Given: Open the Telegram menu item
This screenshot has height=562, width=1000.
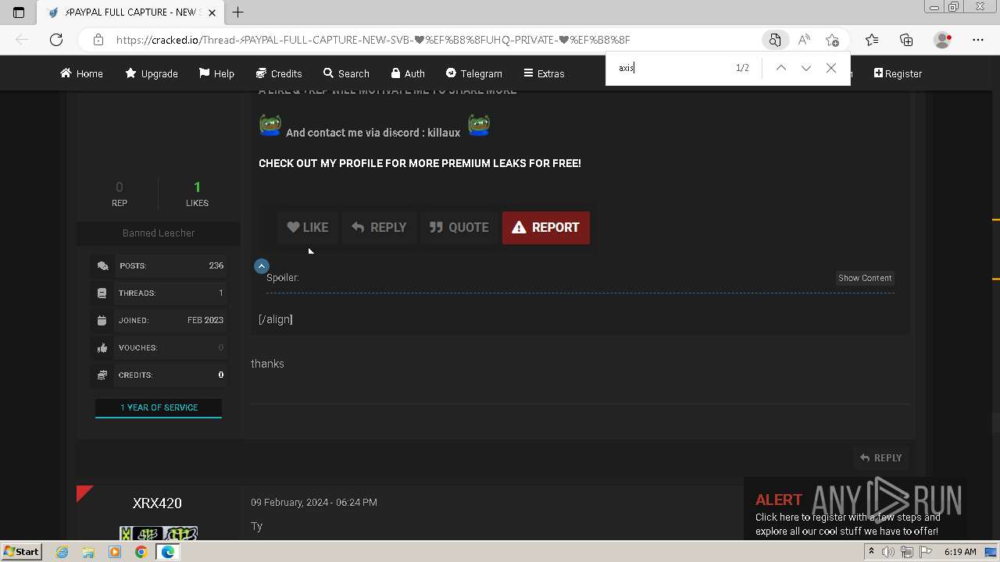Looking at the screenshot, I should [x=474, y=73].
